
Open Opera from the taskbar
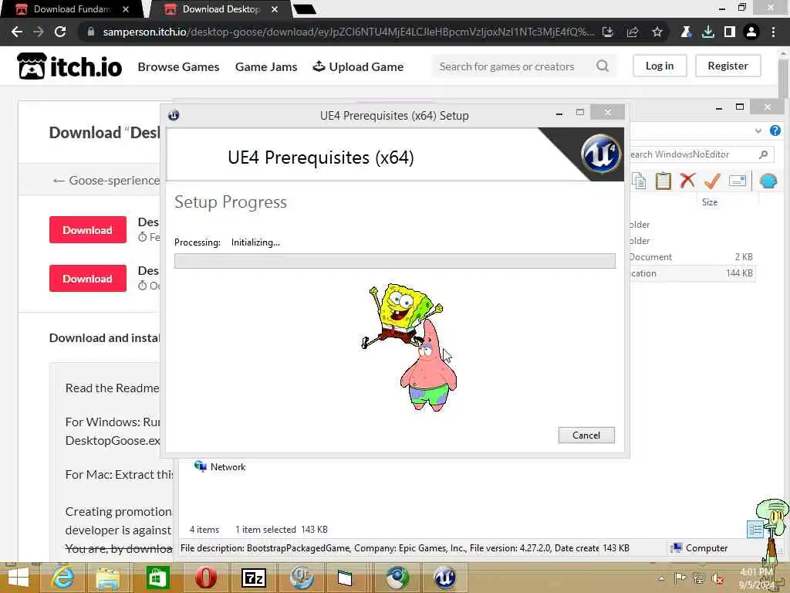(205, 578)
